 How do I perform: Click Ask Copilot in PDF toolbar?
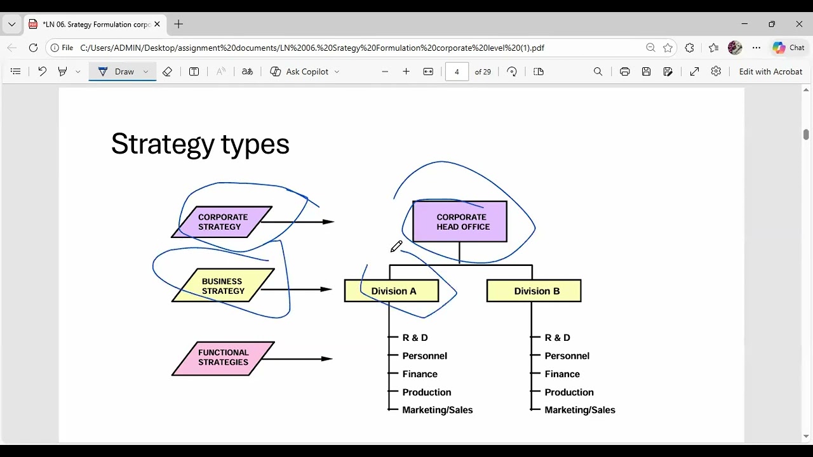(299, 72)
